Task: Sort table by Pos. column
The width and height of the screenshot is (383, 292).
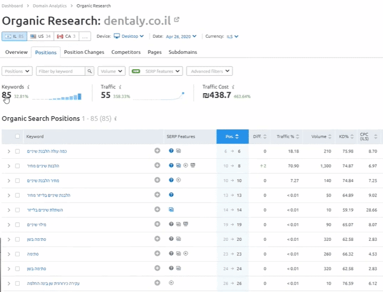Action: click(x=232, y=136)
